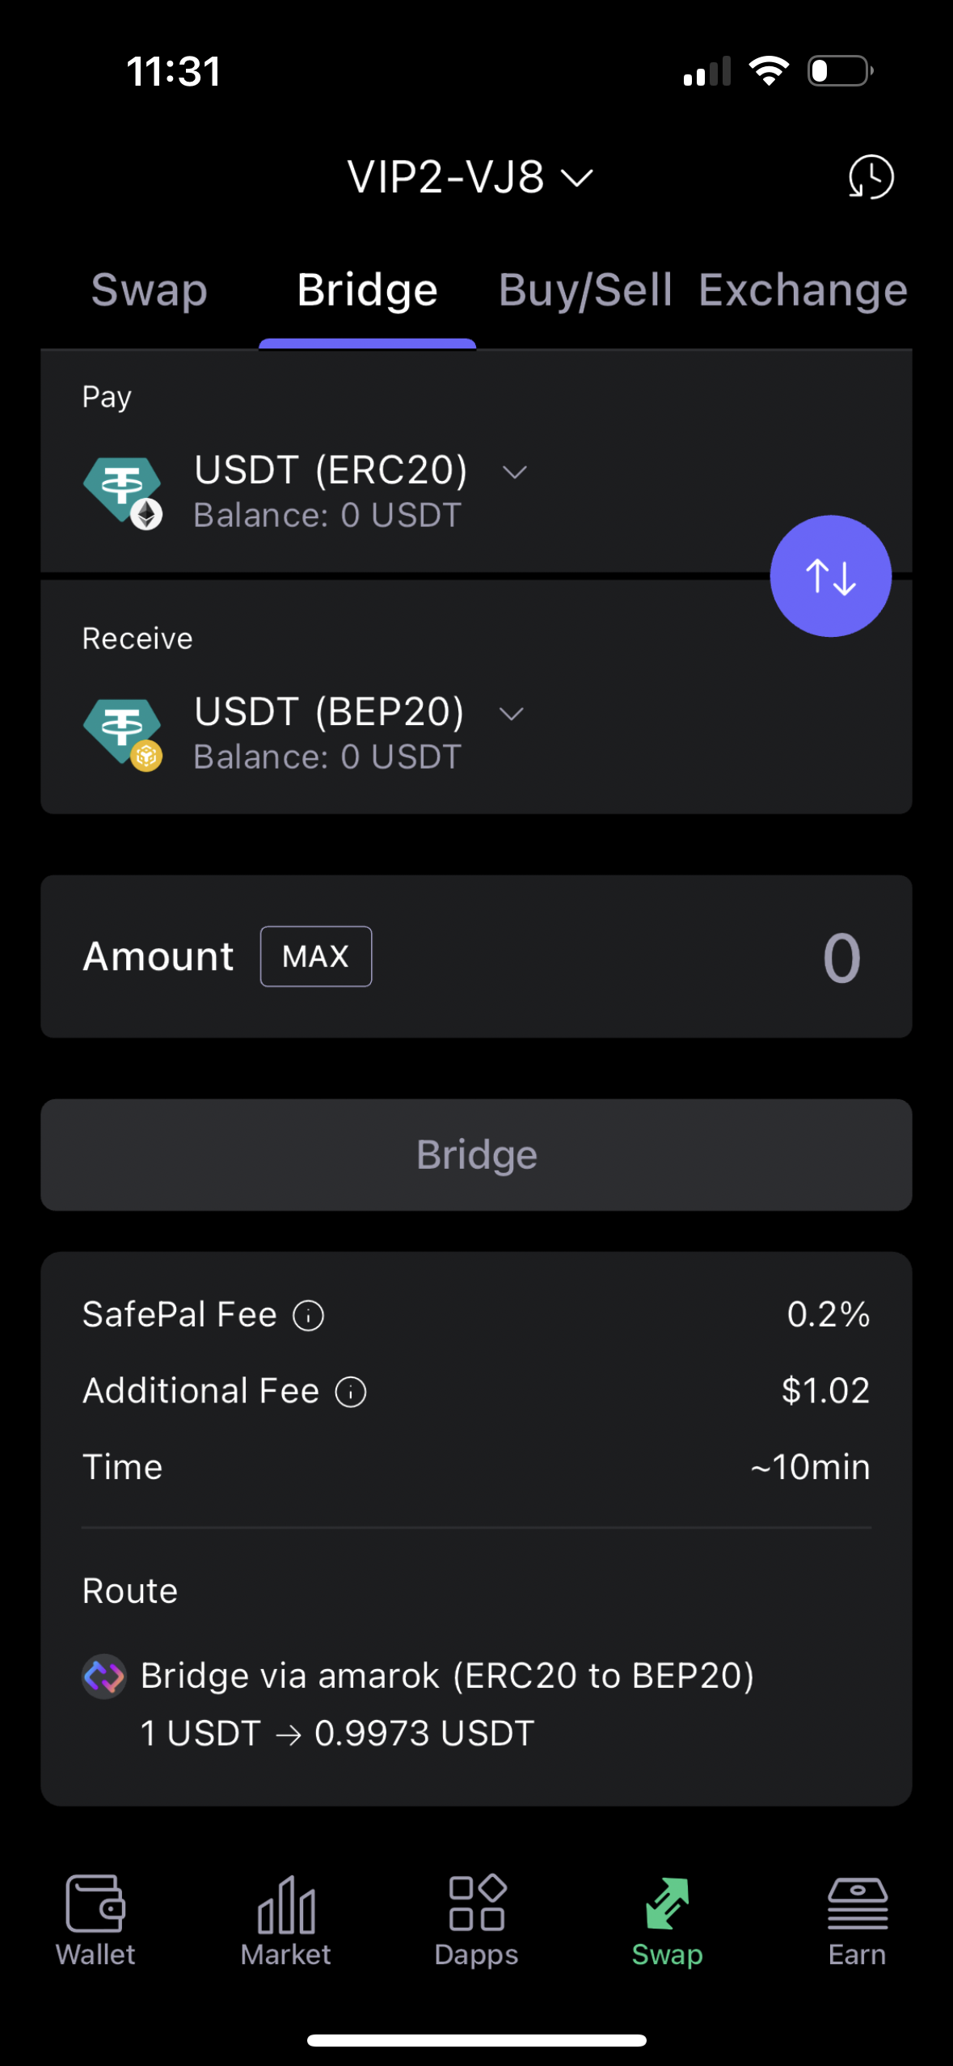Open transaction history clock icon
Screen dimensions: 953x2066
(x=871, y=177)
